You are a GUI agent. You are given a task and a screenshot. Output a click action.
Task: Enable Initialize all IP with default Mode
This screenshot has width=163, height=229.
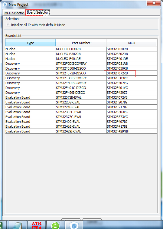[8, 25]
